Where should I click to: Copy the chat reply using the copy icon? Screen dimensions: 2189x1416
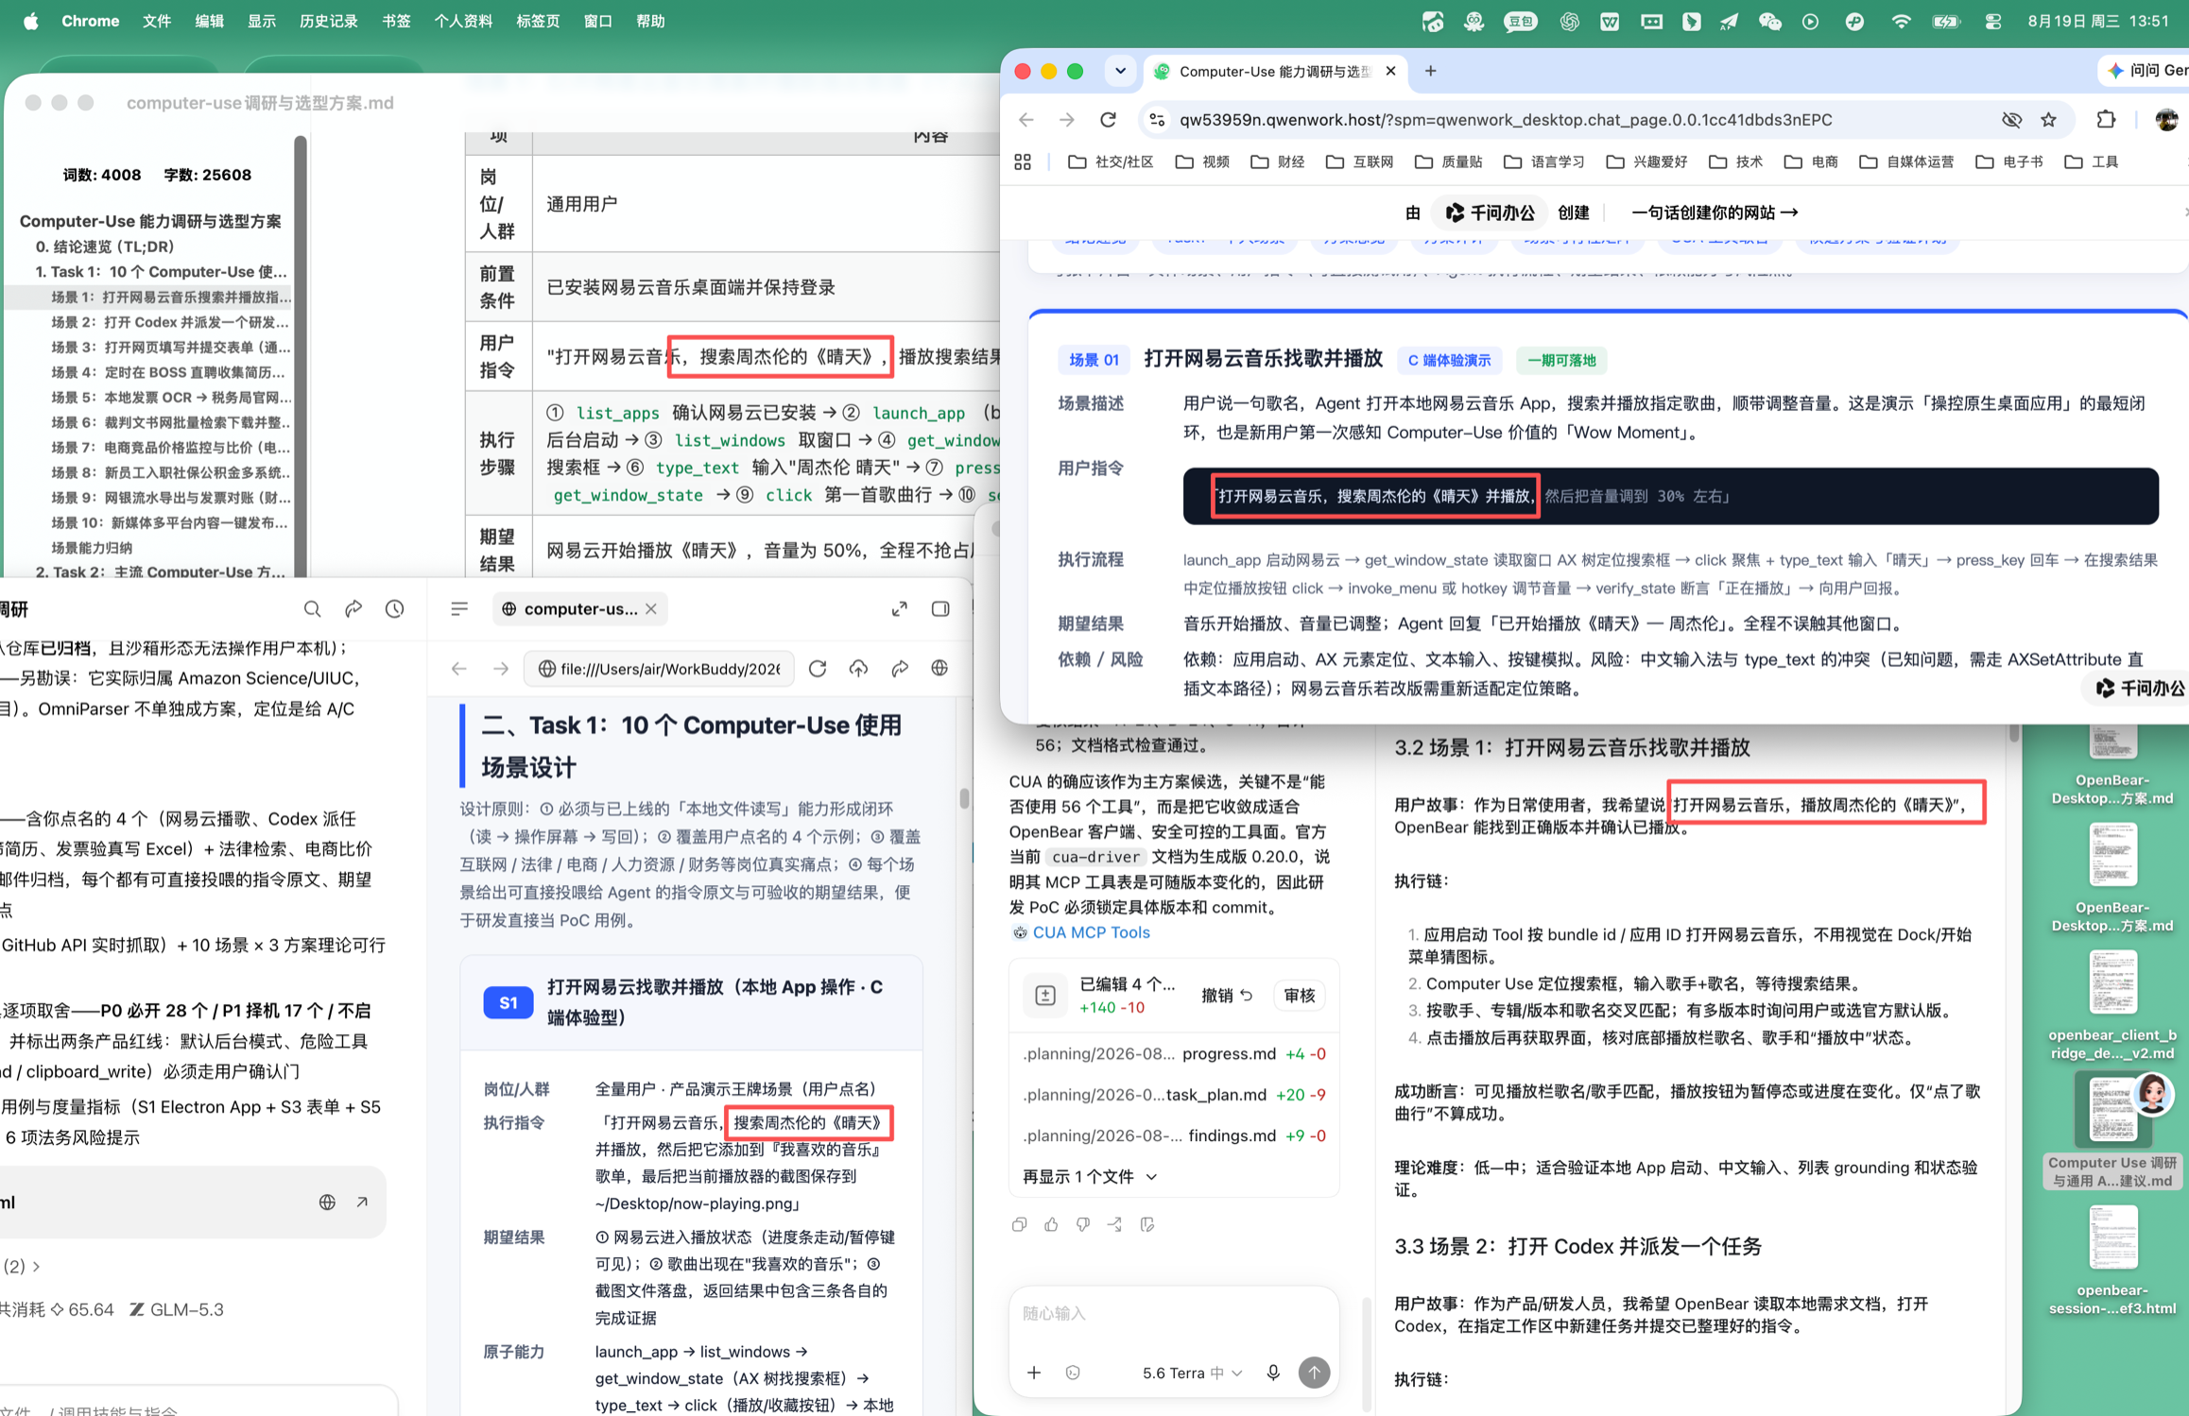pos(1019,1225)
